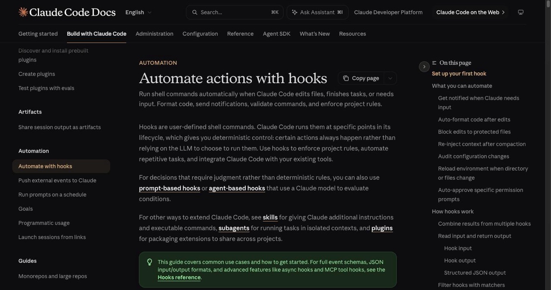The height and width of the screenshot is (290, 551).
Task: Jump to Read input and return output
Action: coord(474,236)
